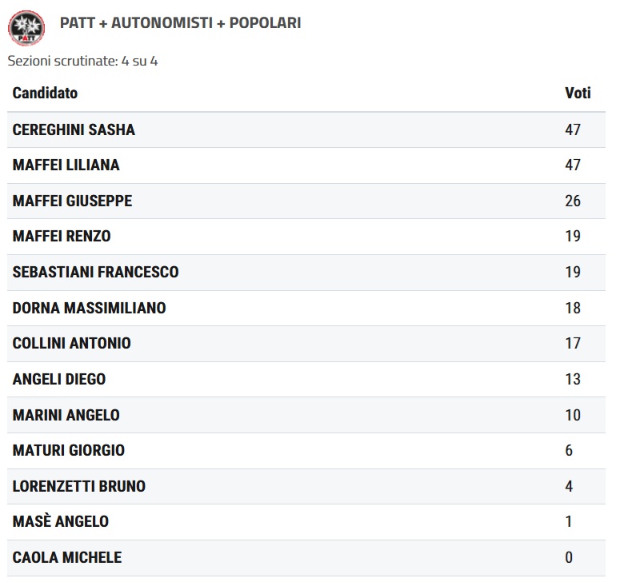Screen dimensions: 640x582
Task: Select the MAFFEI RENZO row
Action: coord(62,236)
